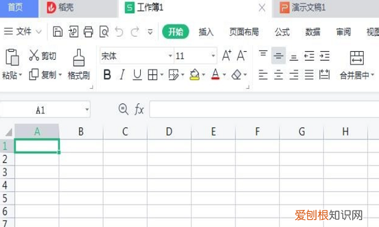Align cell content to bottom
The height and width of the screenshot is (227, 379).
coord(294,57)
